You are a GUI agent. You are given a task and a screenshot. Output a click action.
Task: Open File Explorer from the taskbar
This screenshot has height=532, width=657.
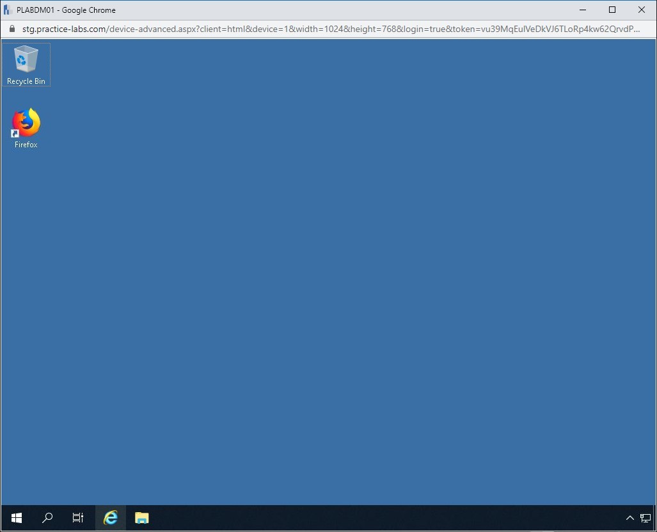pyautogui.click(x=141, y=518)
